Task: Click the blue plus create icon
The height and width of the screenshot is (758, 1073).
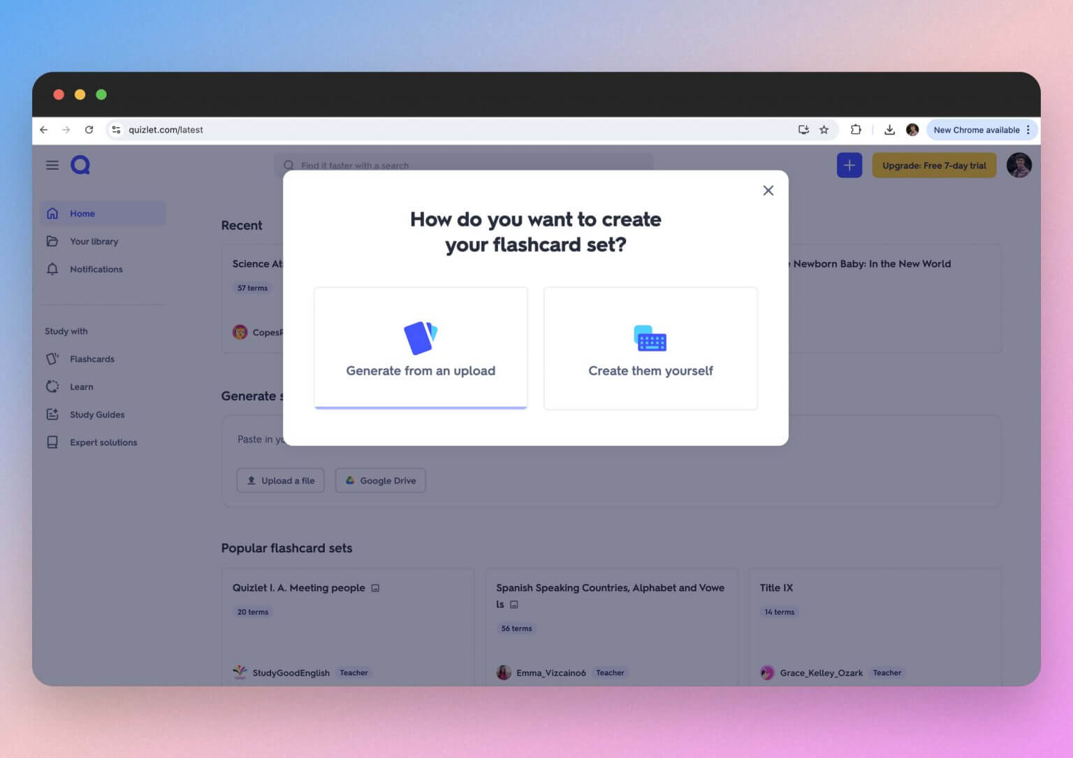Action: point(849,165)
